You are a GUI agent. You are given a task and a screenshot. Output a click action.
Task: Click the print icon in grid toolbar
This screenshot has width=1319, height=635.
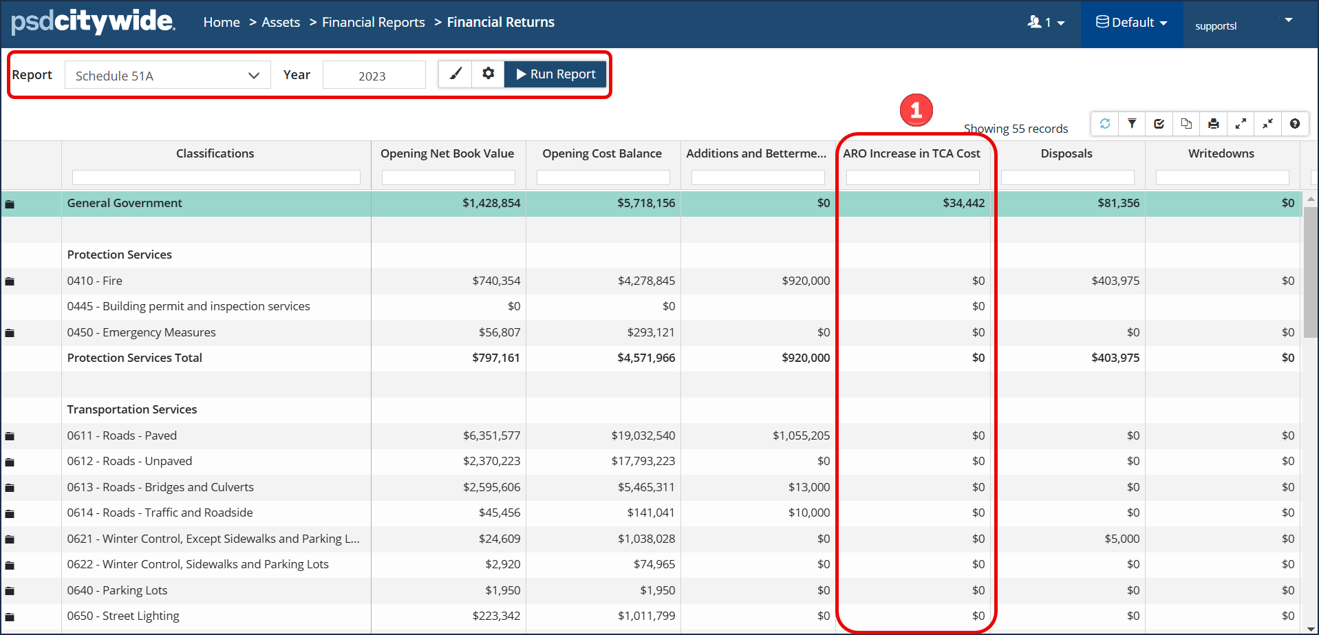pos(1213,124)
